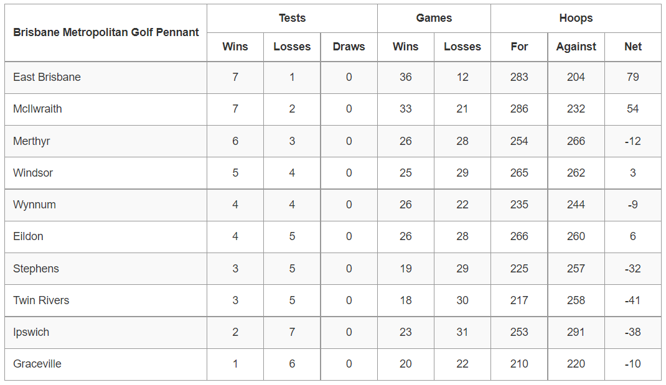Click East Brisbane's net hoops value 79

tap(632, 77)
